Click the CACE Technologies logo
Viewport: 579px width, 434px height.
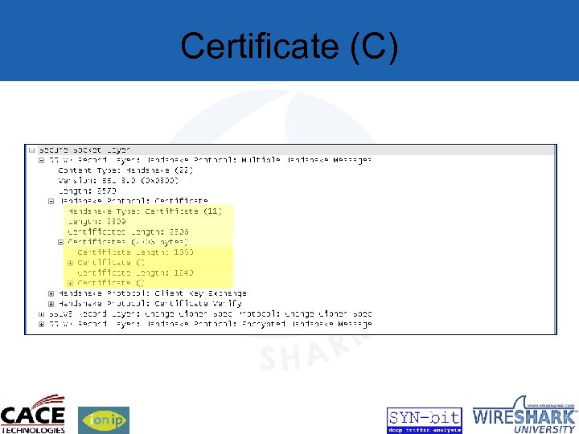(33, 414)
